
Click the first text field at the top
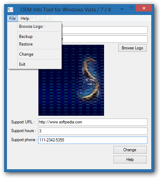point(104,30)
